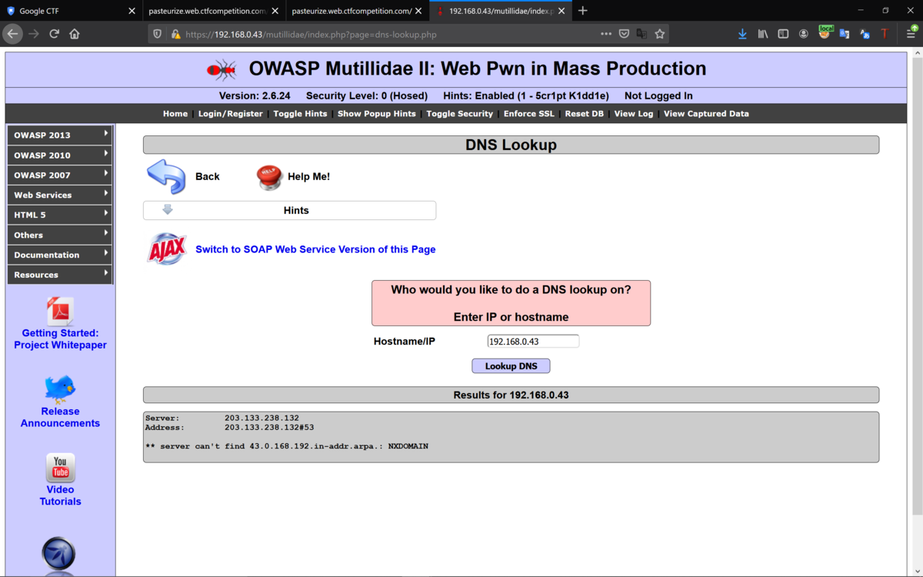Click the NXDOMAIN result text line
Image resolution: width=923 pixels, height=577 pixels.
tap(287, 446)
